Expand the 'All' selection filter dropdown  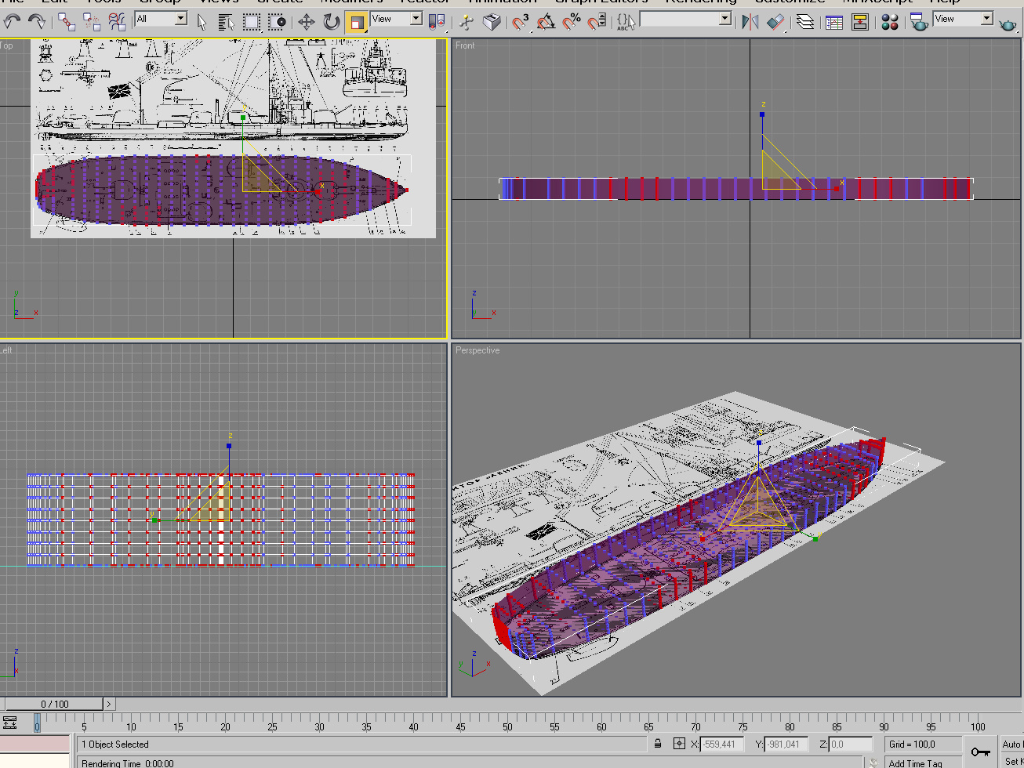(180, 18)
